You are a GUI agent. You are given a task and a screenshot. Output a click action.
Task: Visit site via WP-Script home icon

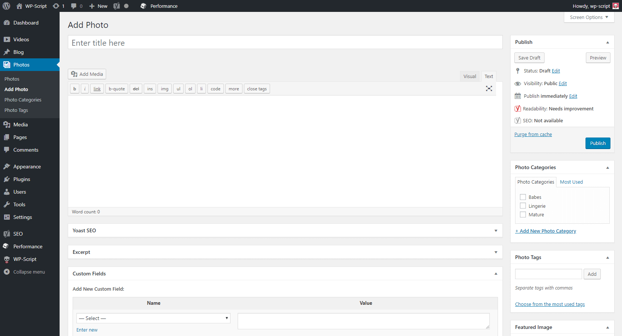coord(19,6)
